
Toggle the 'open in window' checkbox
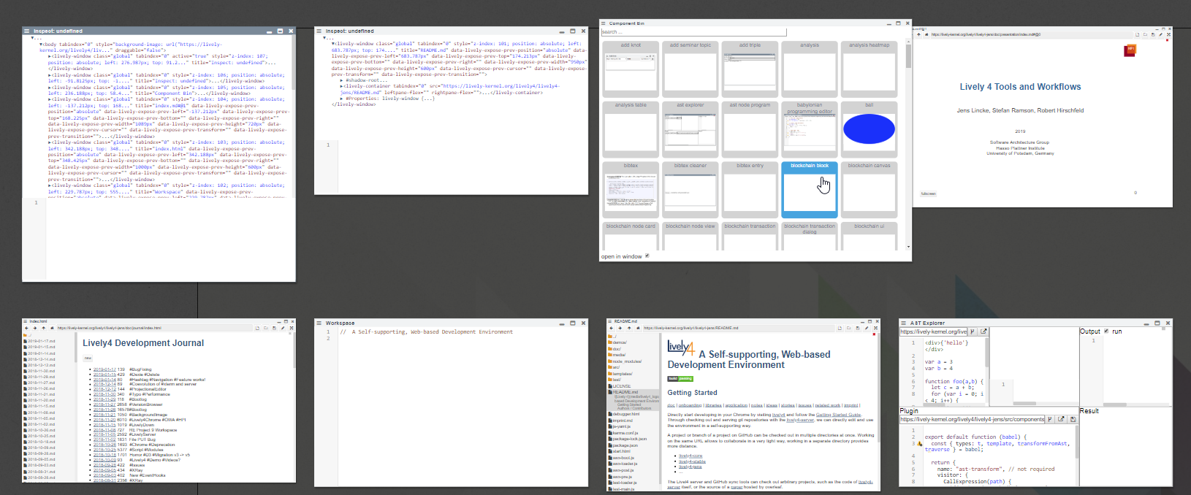click(x=647, y=256)
